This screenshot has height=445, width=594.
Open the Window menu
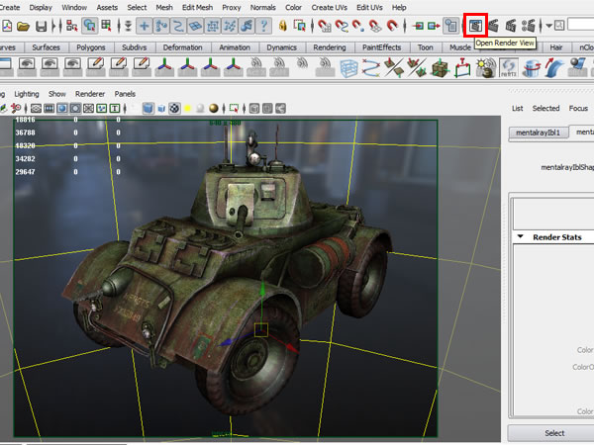click(74, 7)
